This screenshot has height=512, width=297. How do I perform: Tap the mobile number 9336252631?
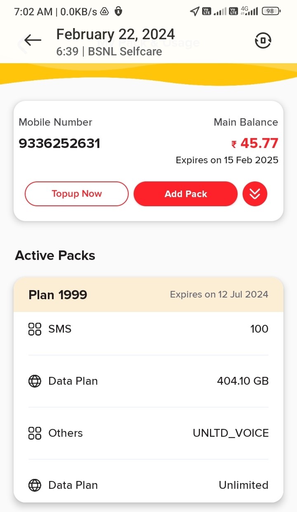coord(59,143)
